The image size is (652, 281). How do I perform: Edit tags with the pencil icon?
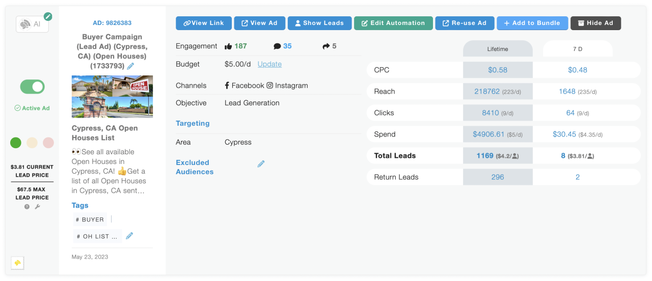(x=129, y=236)
